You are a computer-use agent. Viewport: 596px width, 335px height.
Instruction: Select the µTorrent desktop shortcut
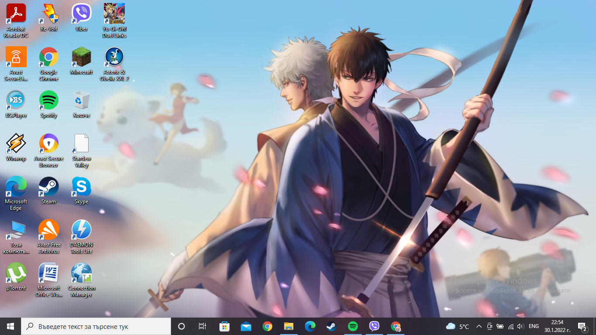16,277
